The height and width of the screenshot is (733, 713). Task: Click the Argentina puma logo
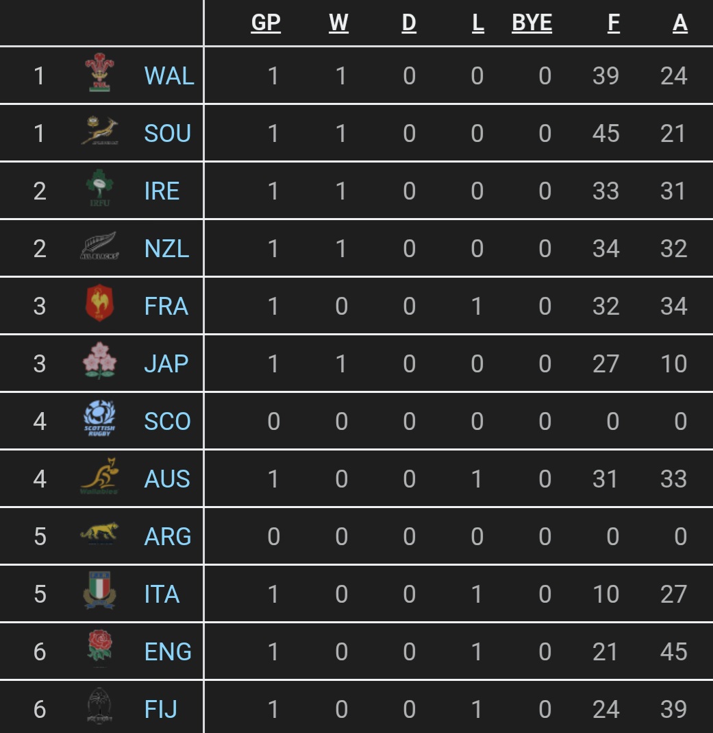pos(99,533)
